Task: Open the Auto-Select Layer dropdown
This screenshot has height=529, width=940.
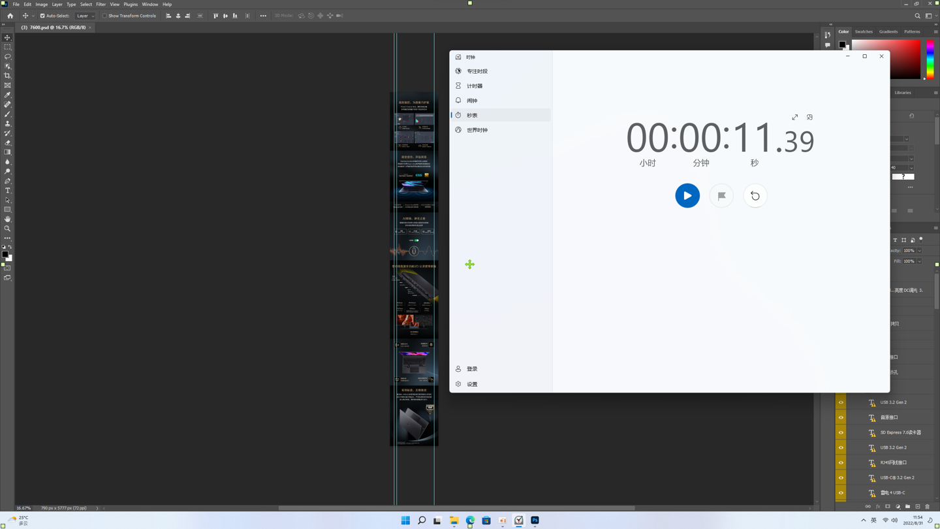Action: (85, 16)
